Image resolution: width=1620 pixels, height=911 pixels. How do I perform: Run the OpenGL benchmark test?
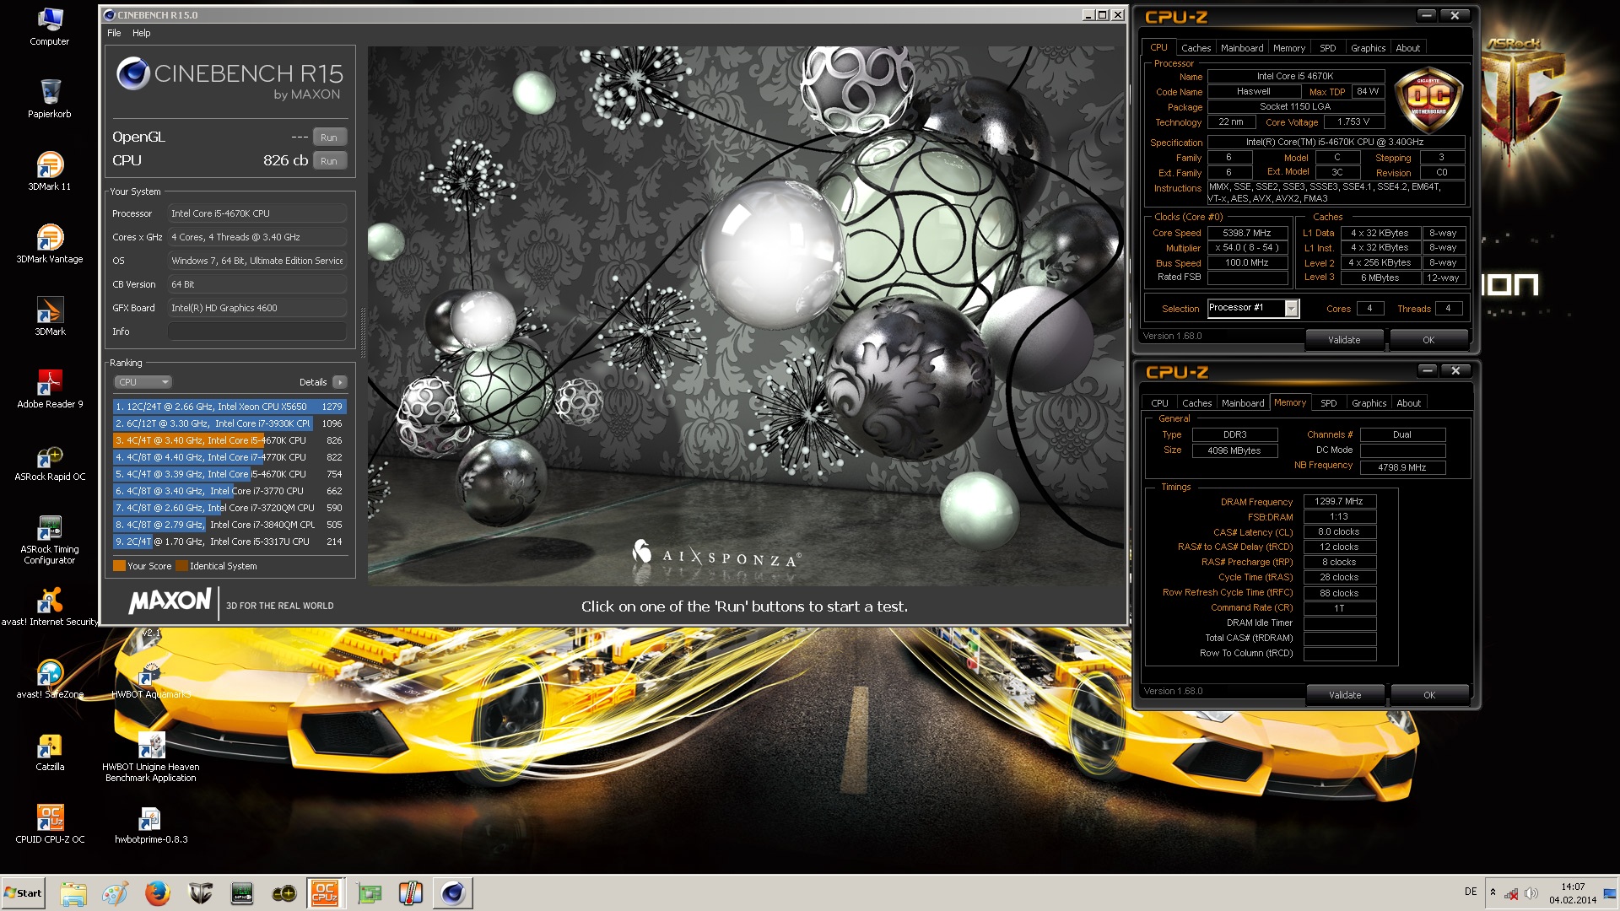(329, 137)
